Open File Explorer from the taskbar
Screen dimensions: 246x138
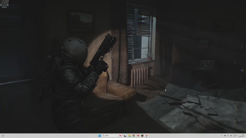coord(129,136)
